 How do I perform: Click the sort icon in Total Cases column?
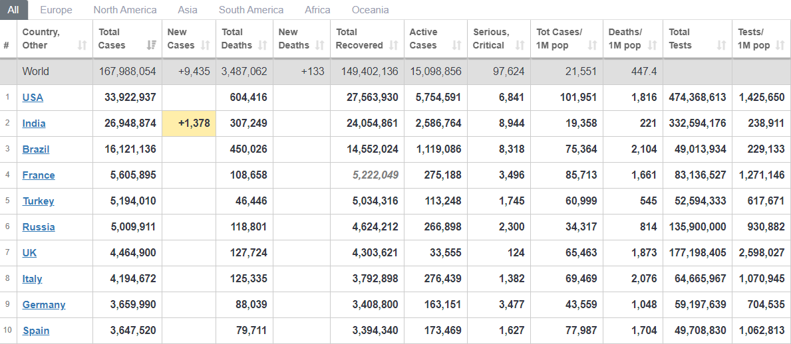coord(151,46)
